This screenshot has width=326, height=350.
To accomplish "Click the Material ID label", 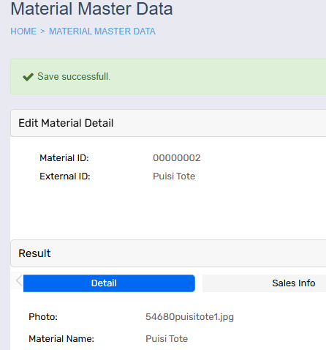I will tap(64, 158).
